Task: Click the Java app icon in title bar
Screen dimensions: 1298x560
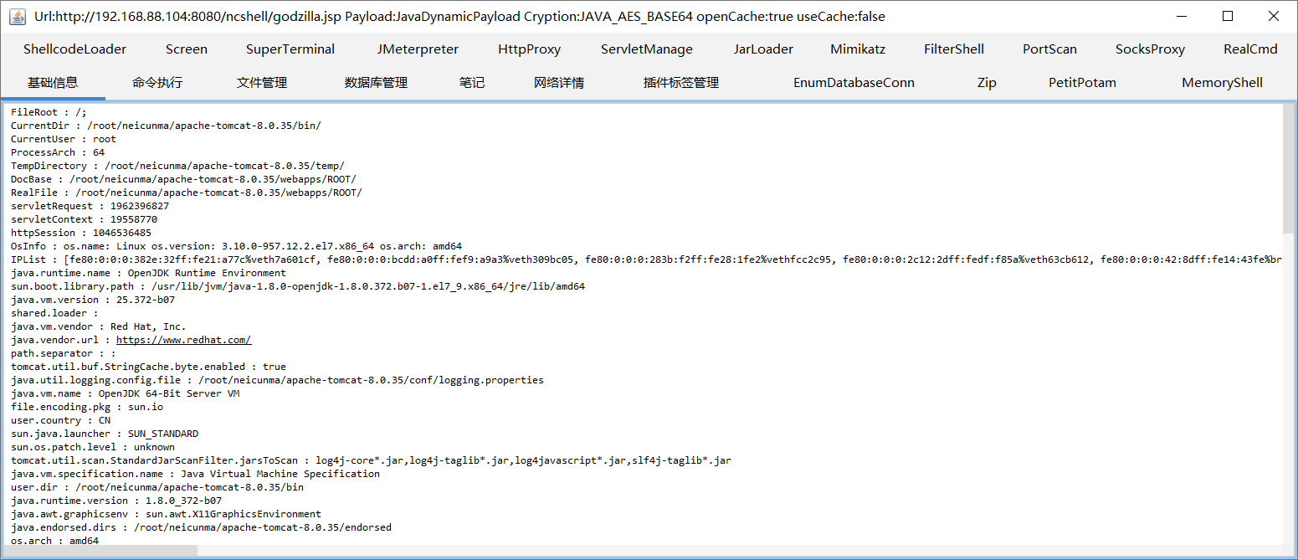Action: [18, 17]
